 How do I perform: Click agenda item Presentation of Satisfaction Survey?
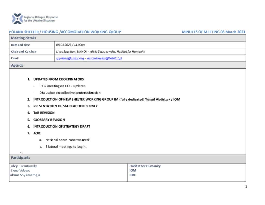pyautogui.click(x=65, y=106)
